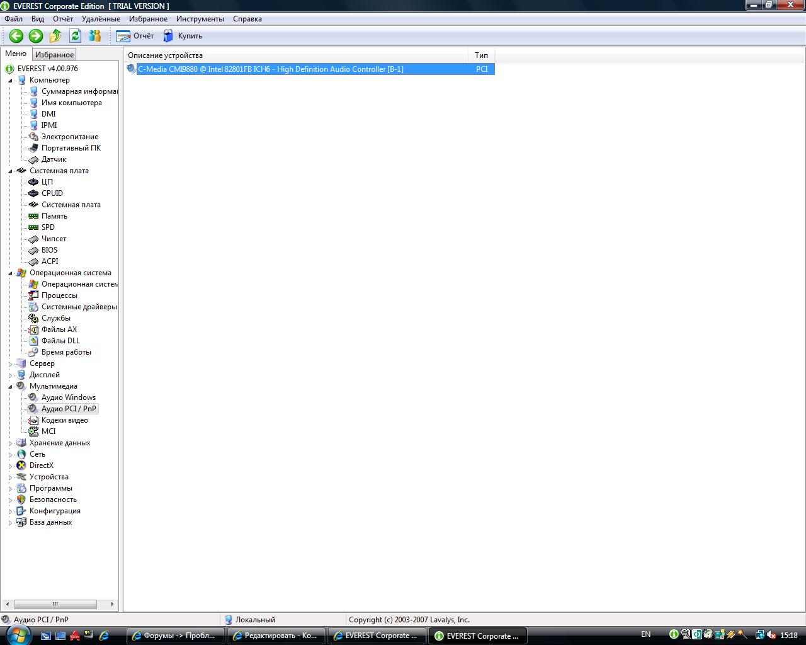Click the EN language indicator in the tray

point(646,634)
